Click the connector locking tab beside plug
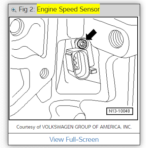Viewport: 146px width, 148px height. click(93, 71)
